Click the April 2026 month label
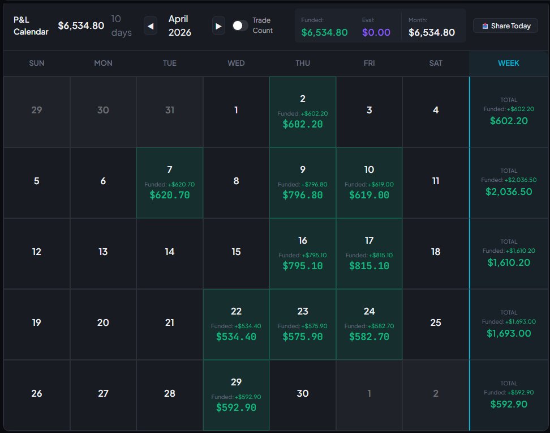550x433 pixels. 179,26
